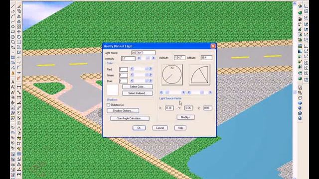Select the Line draw tool
This screenshot has height=179, width=319.
coord(13,6)
